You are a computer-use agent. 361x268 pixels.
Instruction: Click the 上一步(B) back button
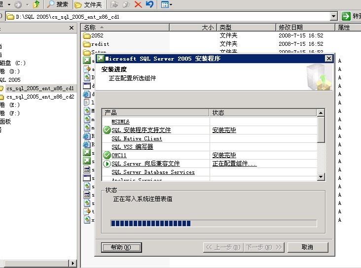tap(223, 247)
